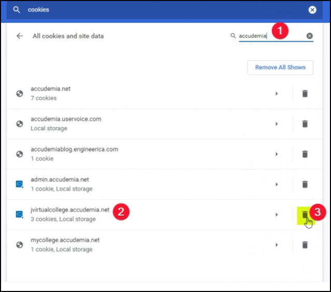331x292 pixels.
Task: Click the 'All cookies and site data' heading
Action: pos(68,36)
